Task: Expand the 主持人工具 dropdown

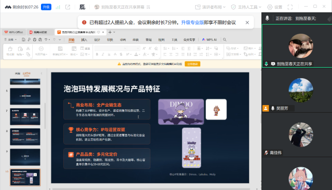Action: [246, 7]
